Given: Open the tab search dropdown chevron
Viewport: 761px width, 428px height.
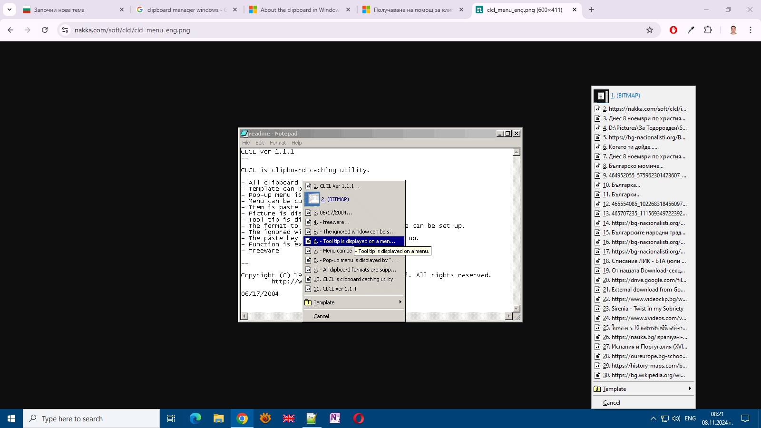Looking at the screenshot, I should [10, 10].
